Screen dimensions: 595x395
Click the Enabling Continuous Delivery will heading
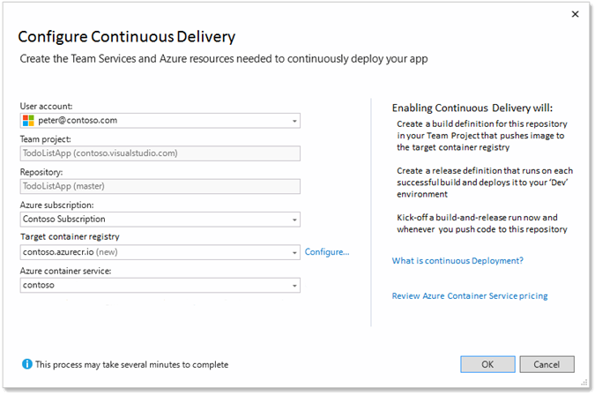[x=472, y=108]
